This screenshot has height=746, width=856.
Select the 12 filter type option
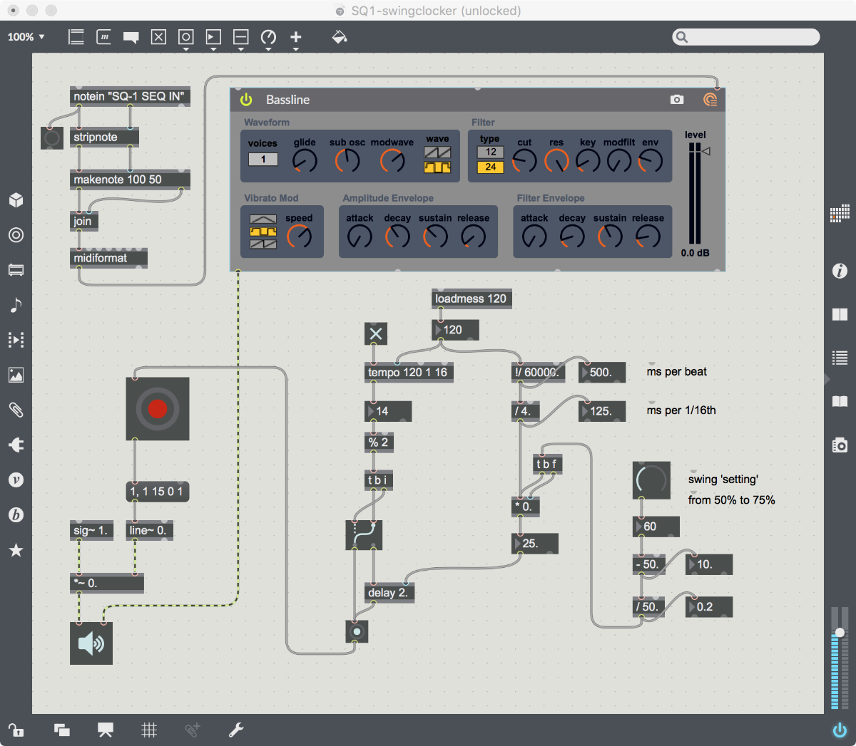(491, 152)
